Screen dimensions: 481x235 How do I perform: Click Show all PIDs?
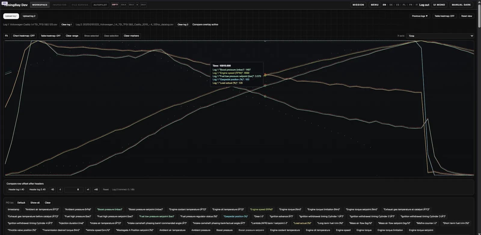point(35,203)
